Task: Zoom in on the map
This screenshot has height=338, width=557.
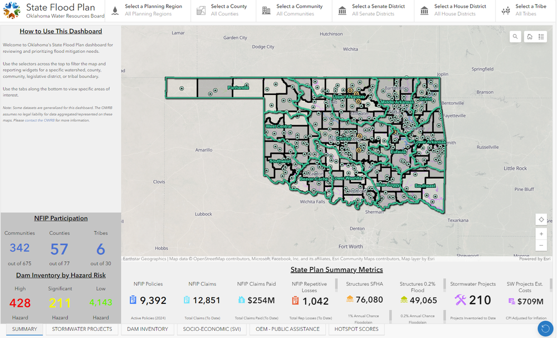Action: 541,234
